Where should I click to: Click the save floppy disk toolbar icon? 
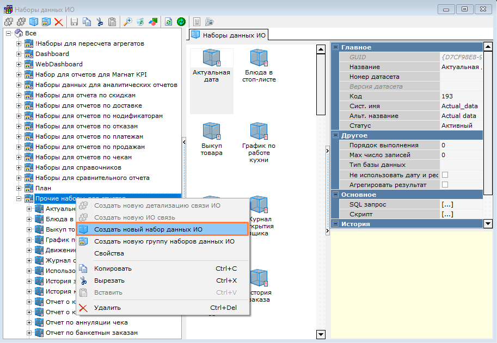[74, 22]
